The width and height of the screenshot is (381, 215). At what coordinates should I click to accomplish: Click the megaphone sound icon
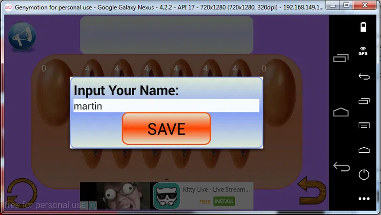coord(22,37)
